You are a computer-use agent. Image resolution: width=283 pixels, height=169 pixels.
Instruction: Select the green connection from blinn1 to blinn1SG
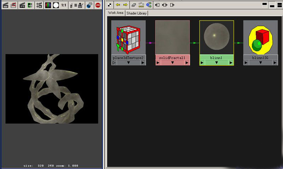(x=238, y=43)
